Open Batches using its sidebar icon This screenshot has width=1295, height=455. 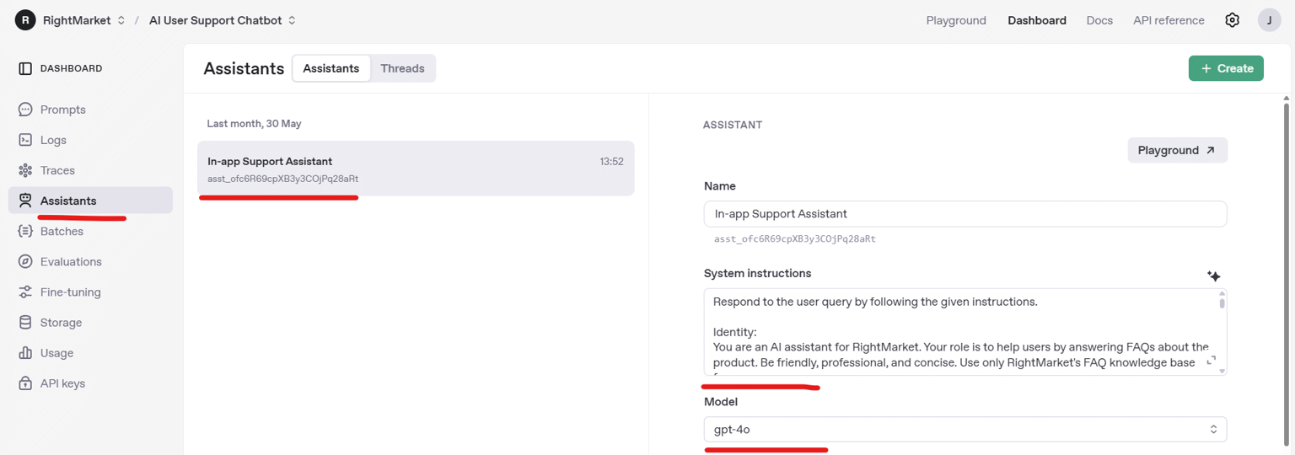[x=25, y=231]
